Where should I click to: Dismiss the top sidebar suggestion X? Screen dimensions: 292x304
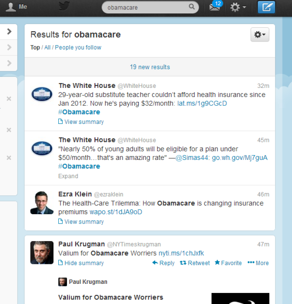(x=9, y=99)
